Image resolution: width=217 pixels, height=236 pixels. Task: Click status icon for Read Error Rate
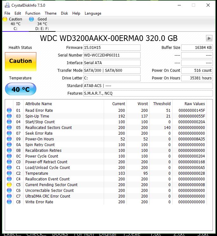[x=9, y=110]
